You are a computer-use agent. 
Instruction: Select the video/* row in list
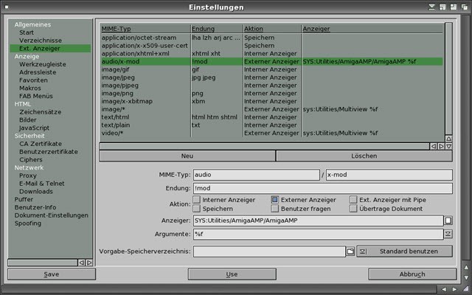click(x=272, y=133)
